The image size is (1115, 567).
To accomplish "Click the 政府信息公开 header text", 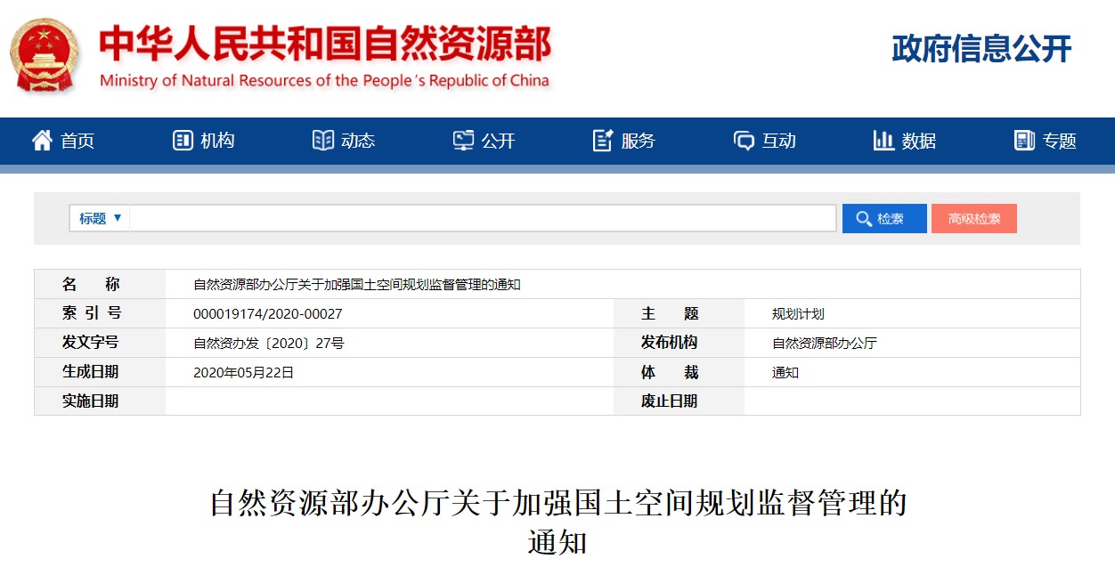I will click(981, 49).
